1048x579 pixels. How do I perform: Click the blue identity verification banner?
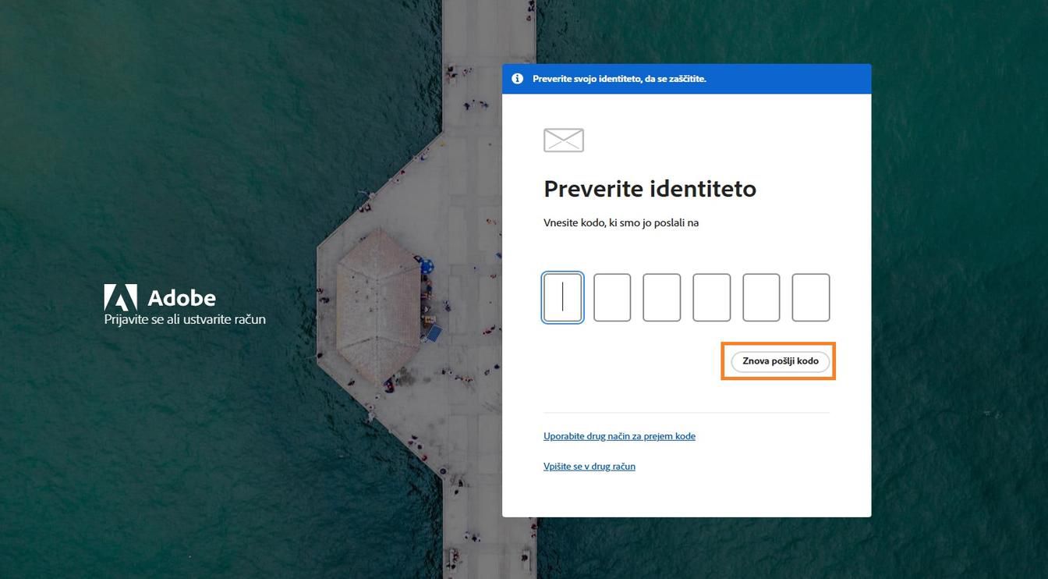[x=686, y=78]
